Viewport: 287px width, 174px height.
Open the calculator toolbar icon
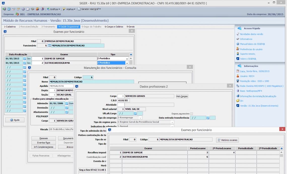(x=9, y=9)
